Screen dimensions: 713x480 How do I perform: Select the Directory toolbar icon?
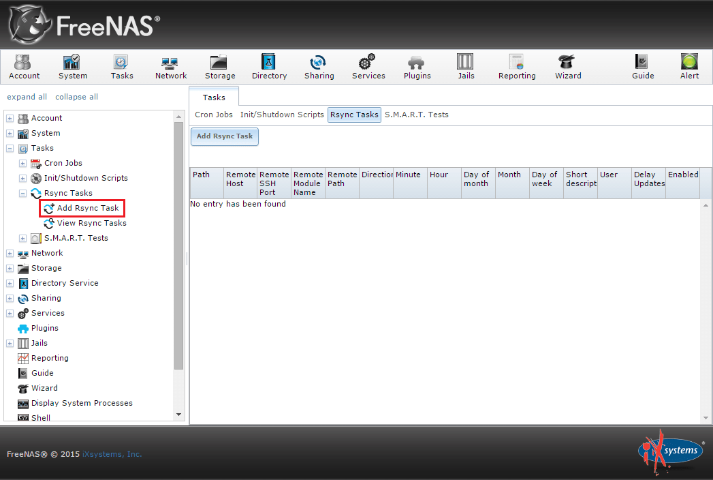[x=269, y=66]
